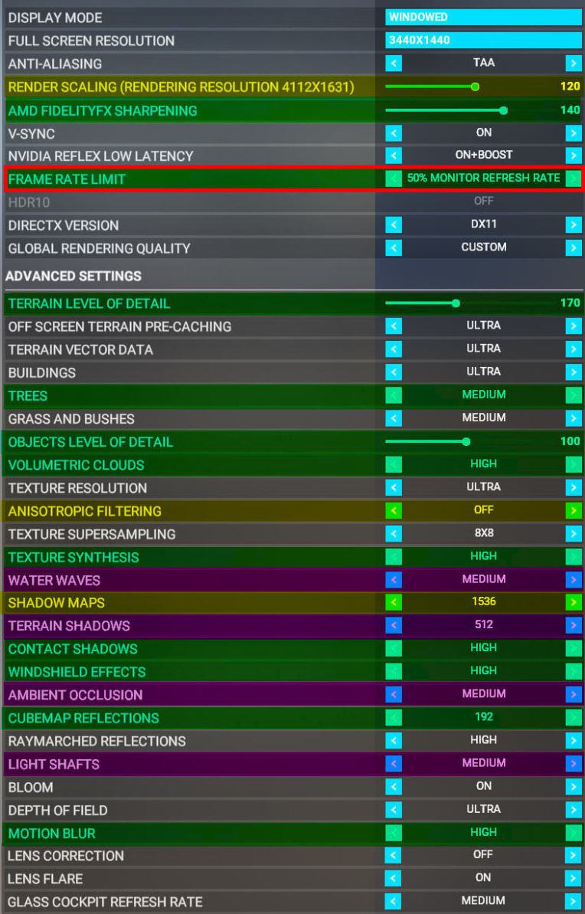
Task: Click left arrow for V-Sync setting
Action: coord(394,133)
